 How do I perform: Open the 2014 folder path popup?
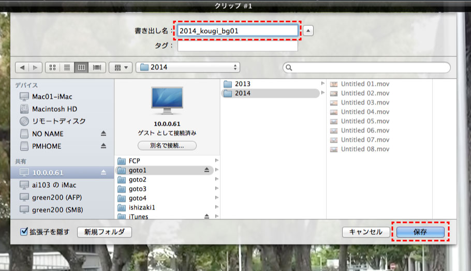tap(188, 67)
